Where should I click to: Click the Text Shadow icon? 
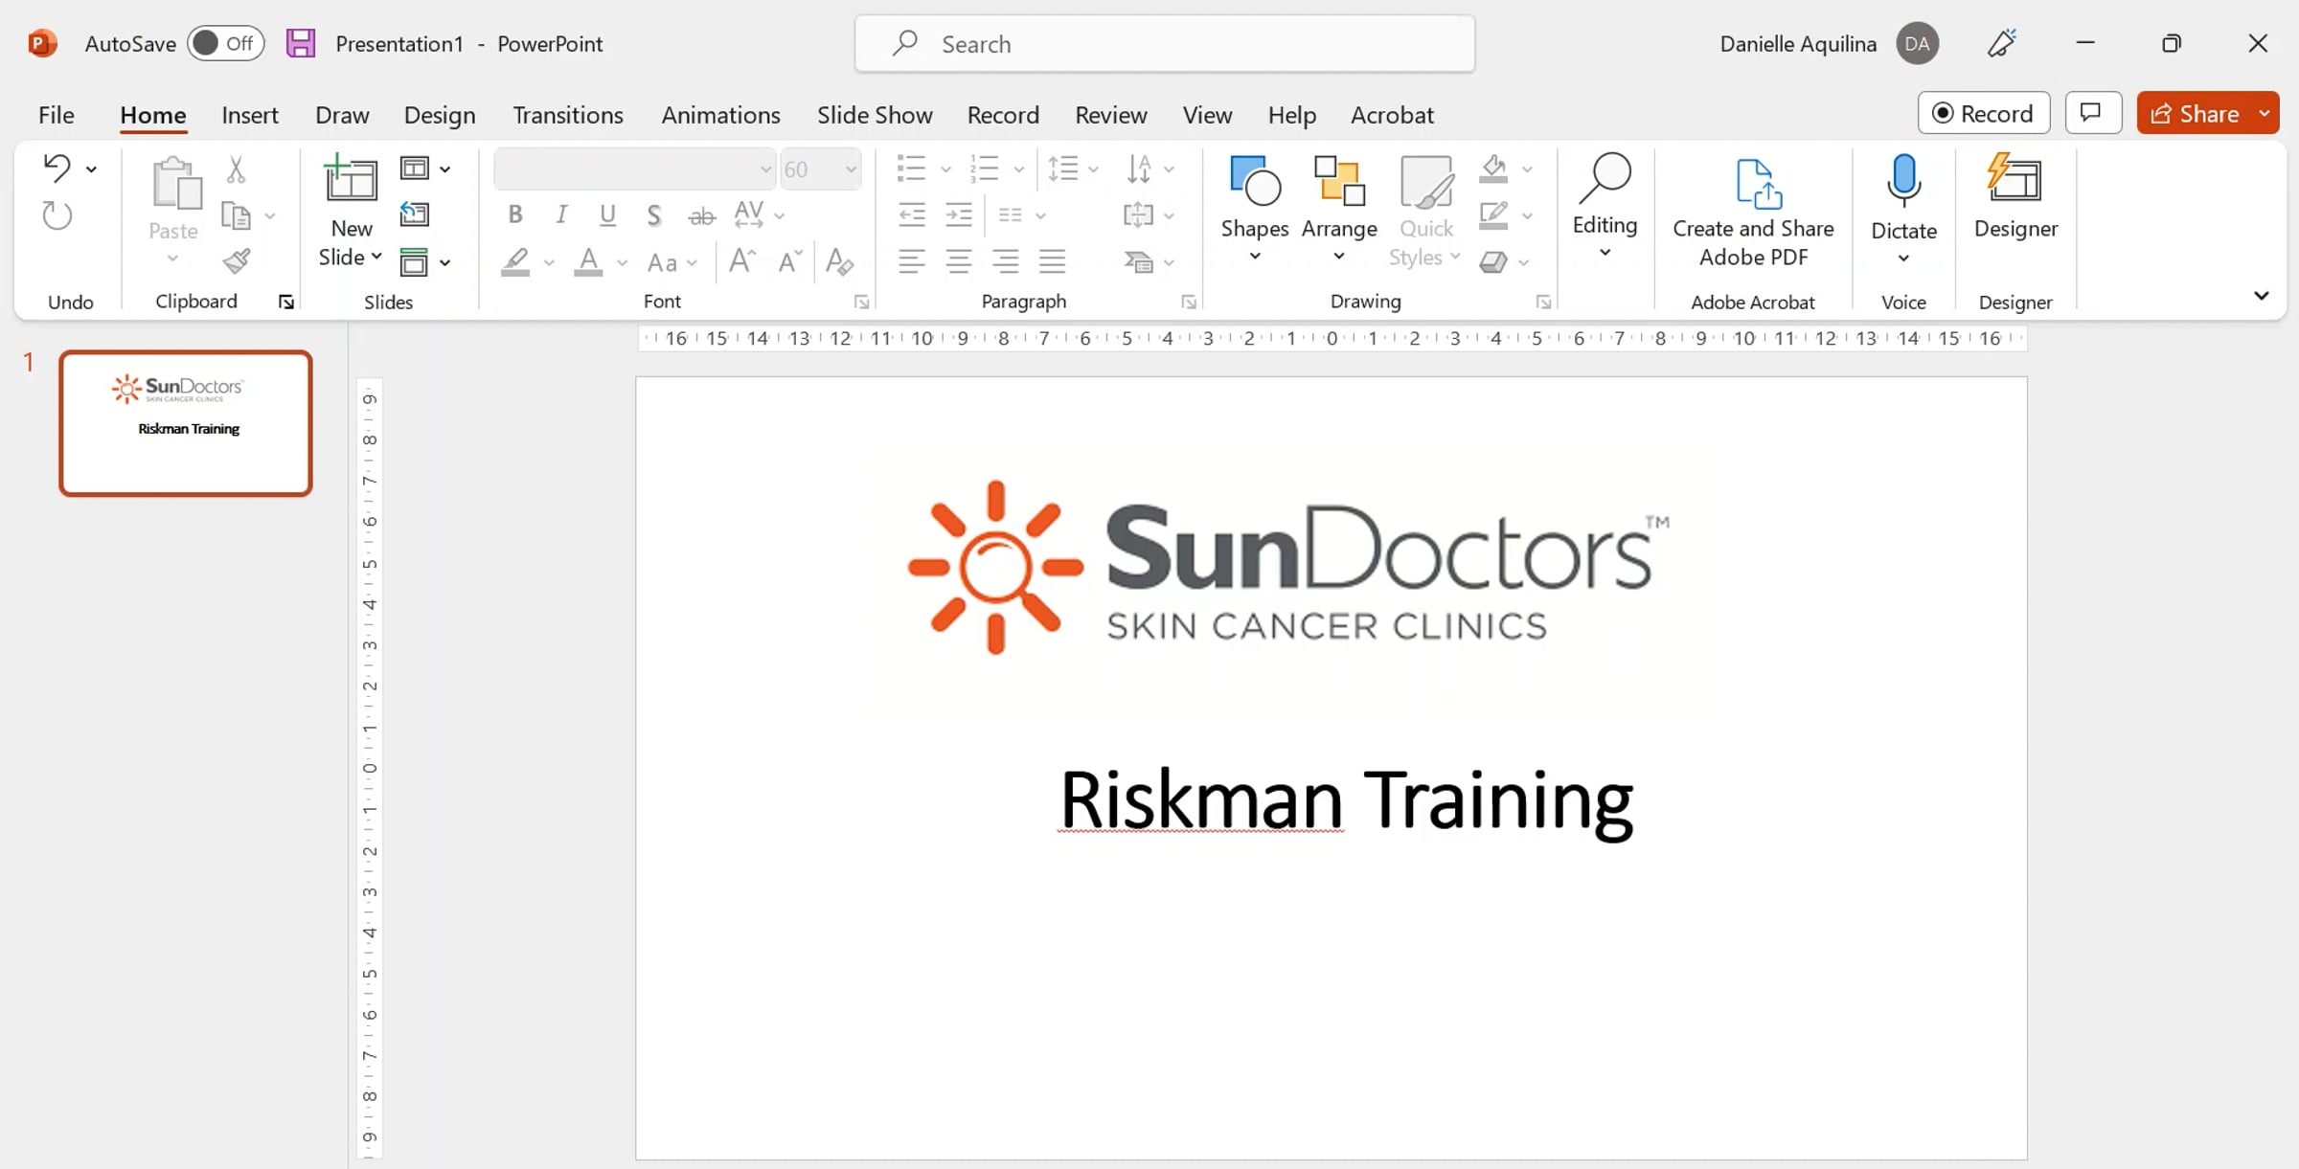(654, 215)
